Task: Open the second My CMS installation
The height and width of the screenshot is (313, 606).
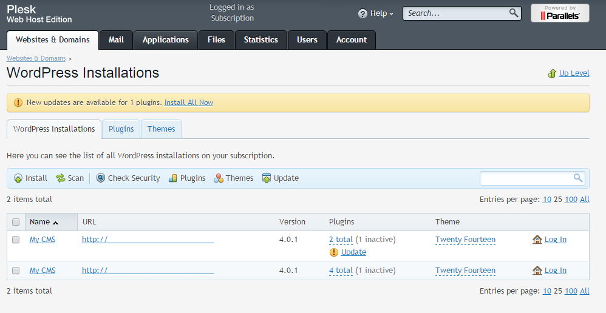Action: coord(43,271)
